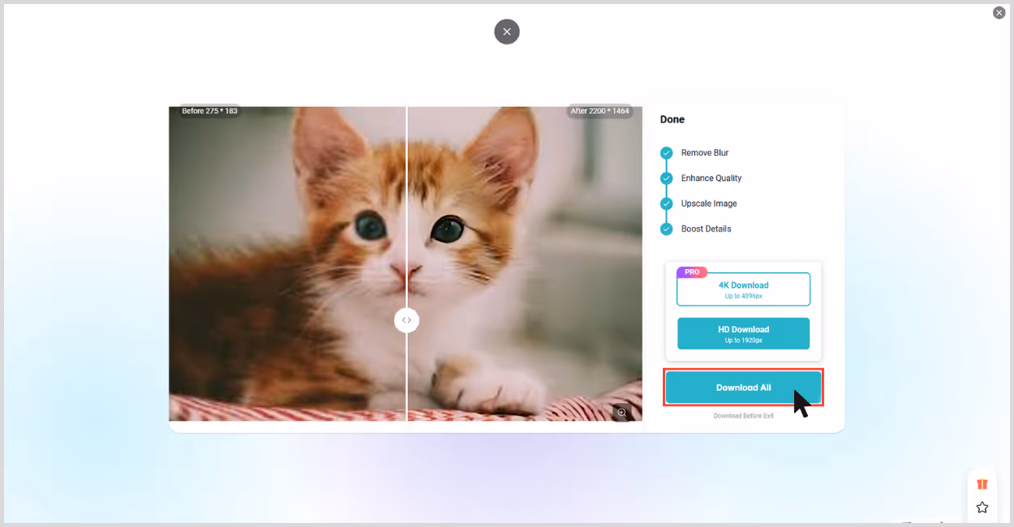Click the before/after comparison slider handle
1014x527 pixels.
406,320
